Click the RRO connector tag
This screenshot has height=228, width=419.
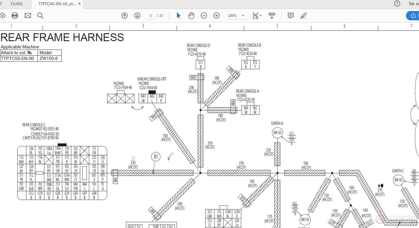tap(154, 117)
